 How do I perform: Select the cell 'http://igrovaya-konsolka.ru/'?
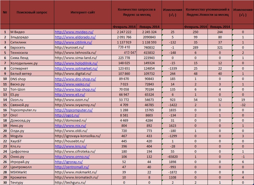click(x=83, y=136)
